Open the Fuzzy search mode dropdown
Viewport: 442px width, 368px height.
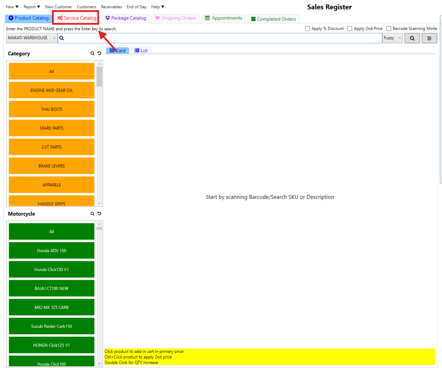click(392, 38)
